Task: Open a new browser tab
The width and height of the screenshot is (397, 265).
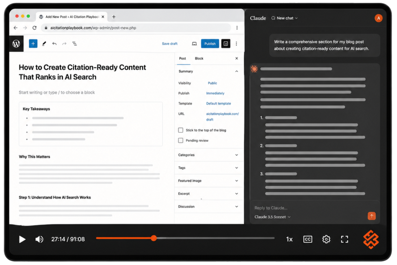Action: click(114, 17)
